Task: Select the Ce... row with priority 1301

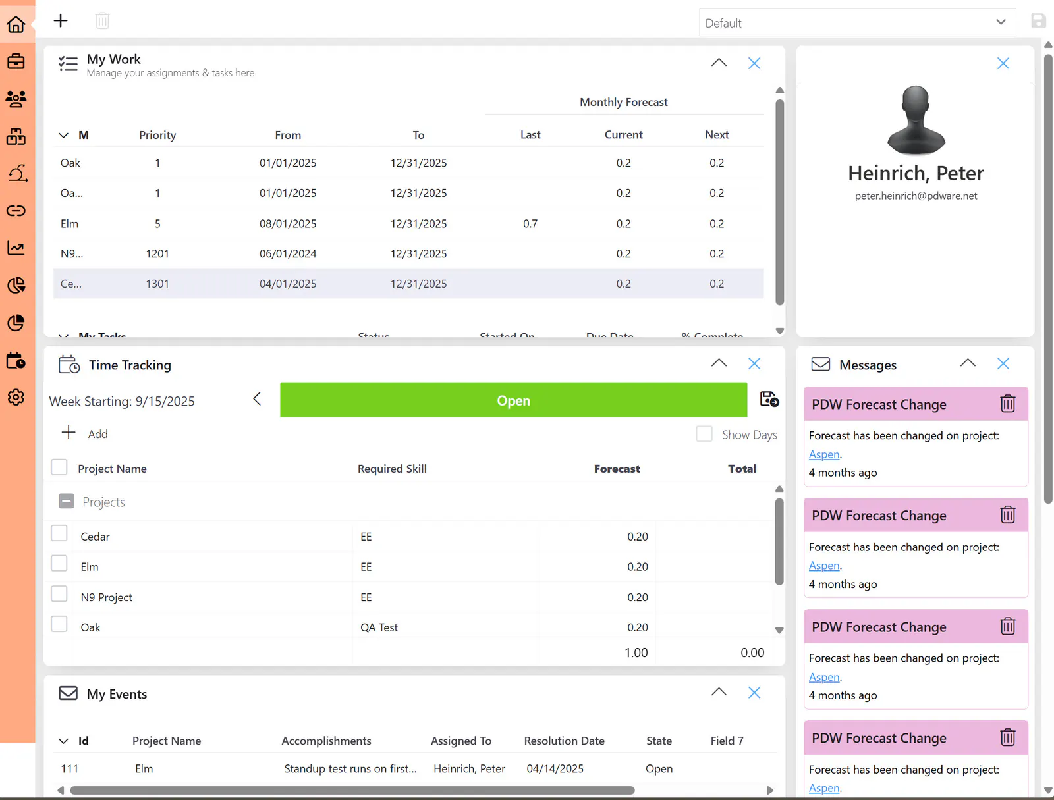Action: (408, 284)
